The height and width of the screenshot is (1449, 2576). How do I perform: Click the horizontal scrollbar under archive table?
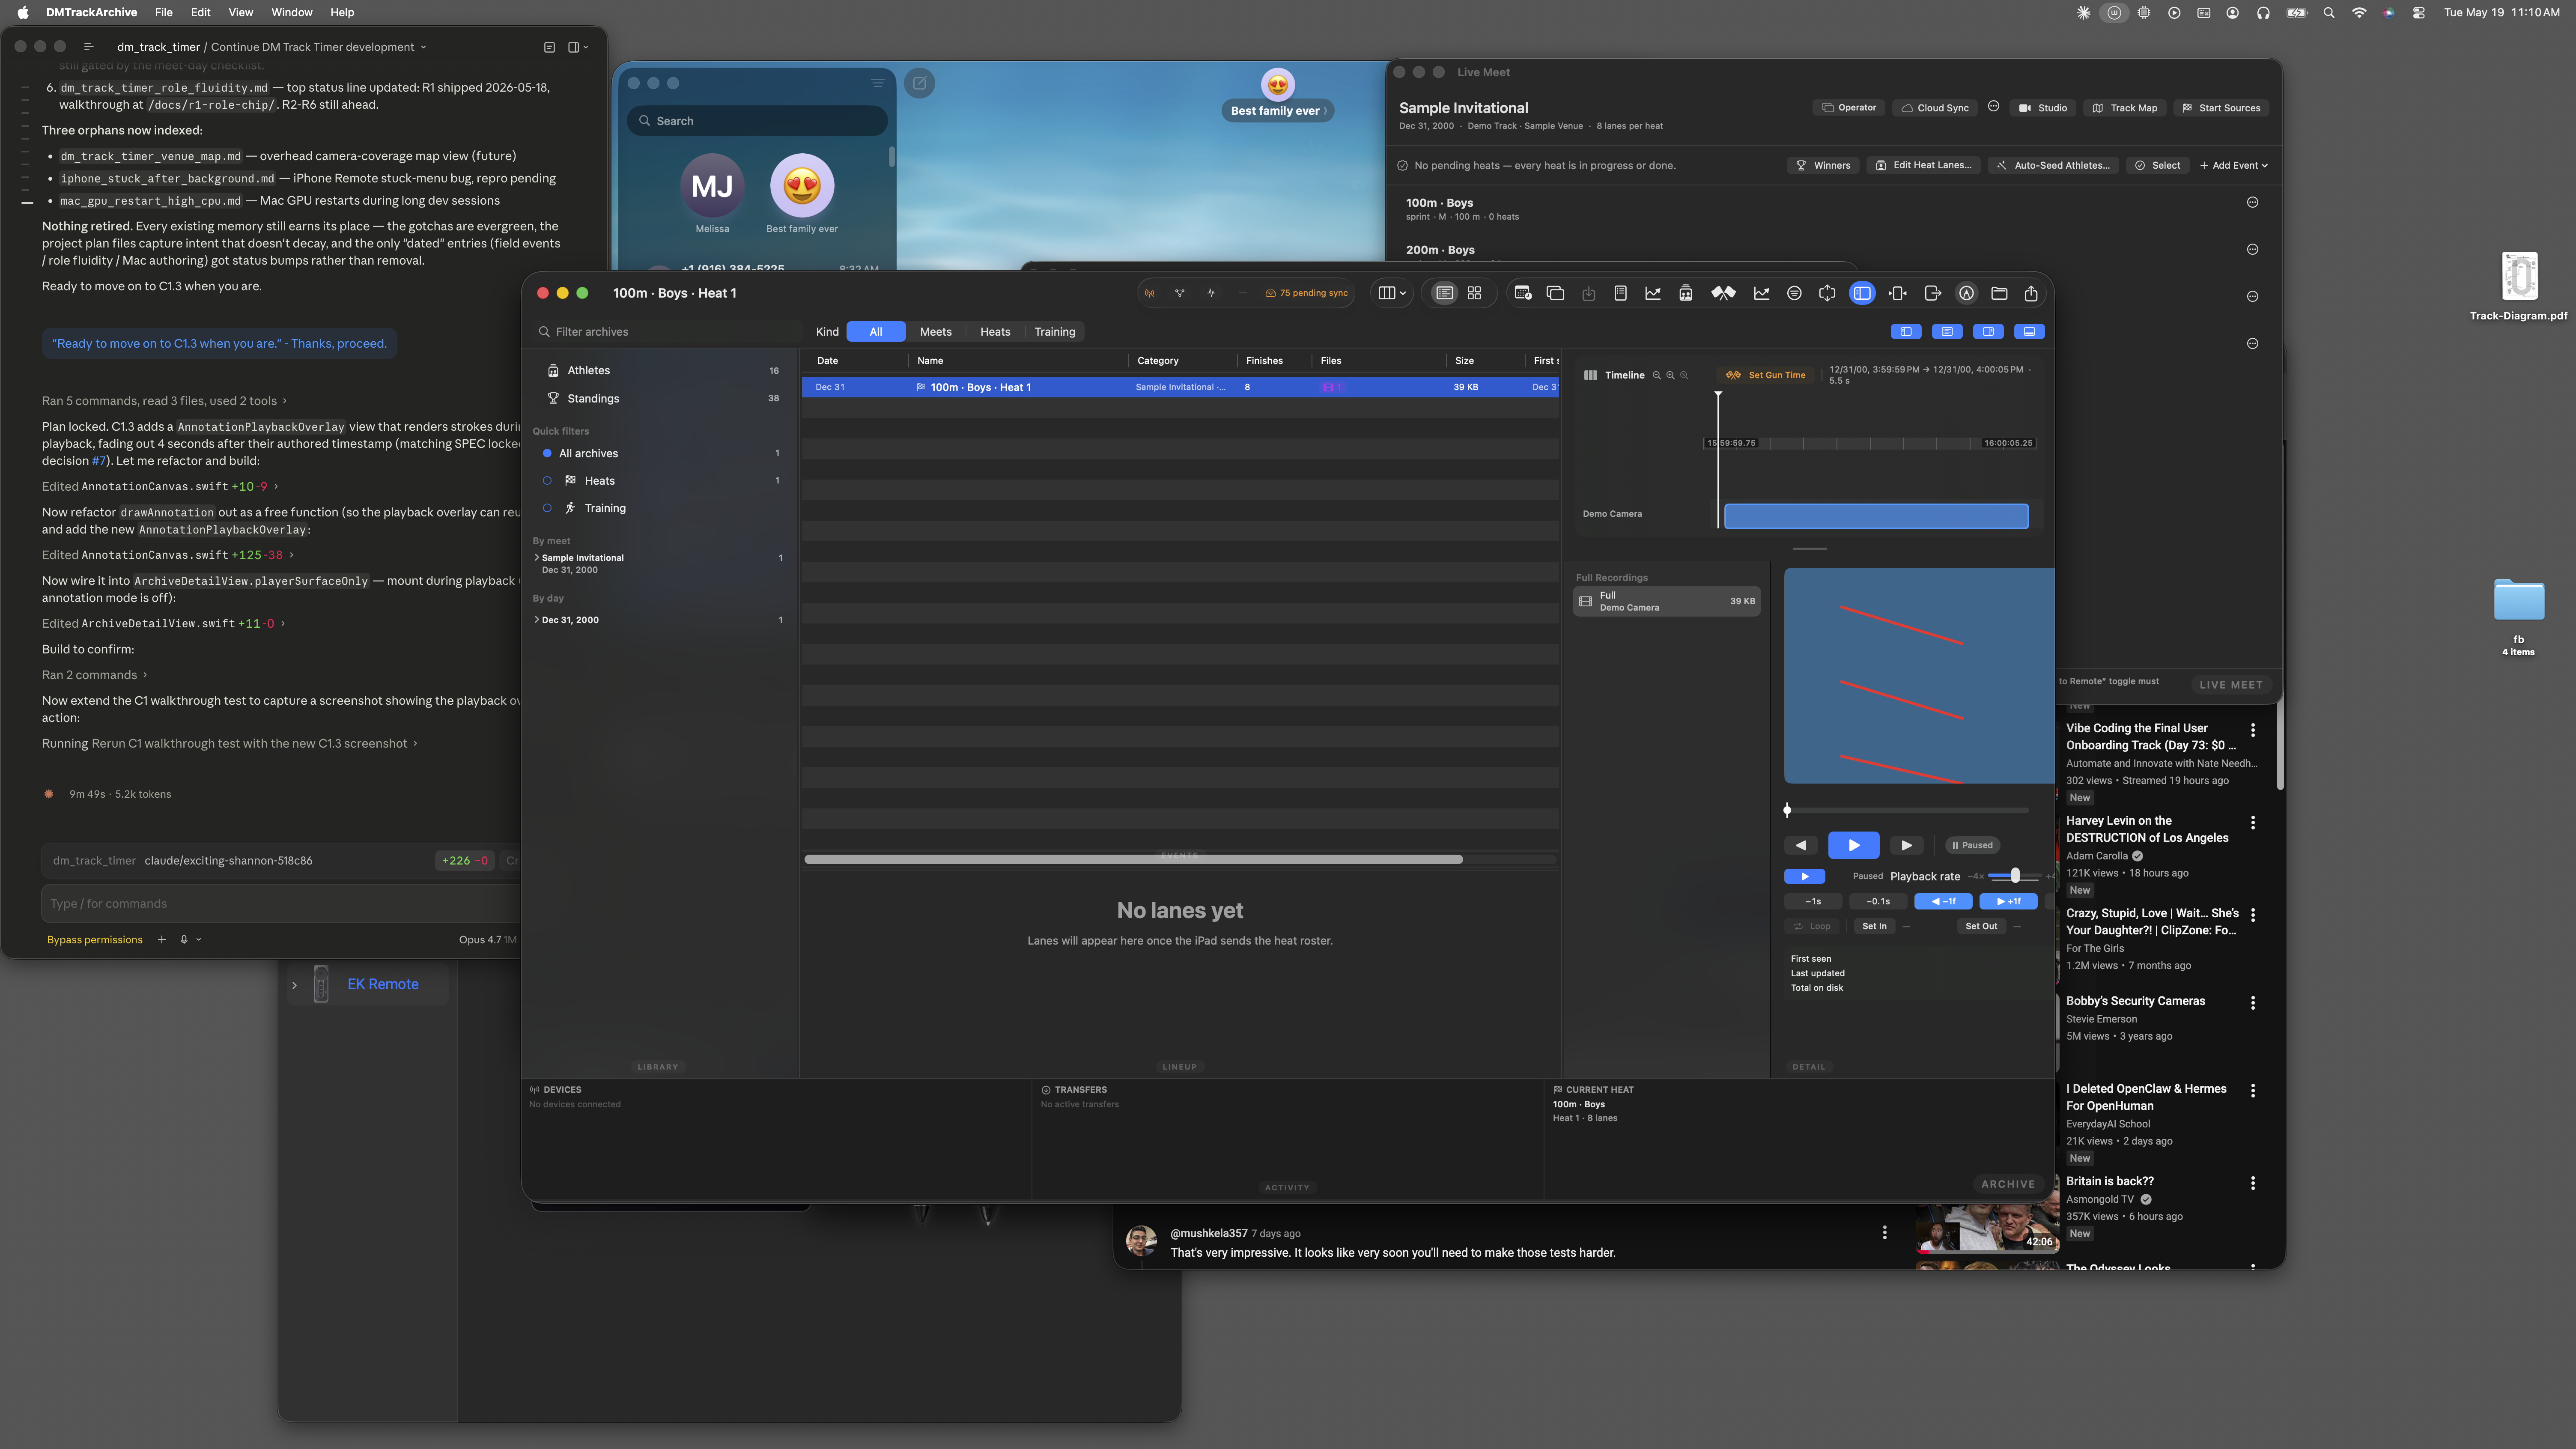(1134, 859)
